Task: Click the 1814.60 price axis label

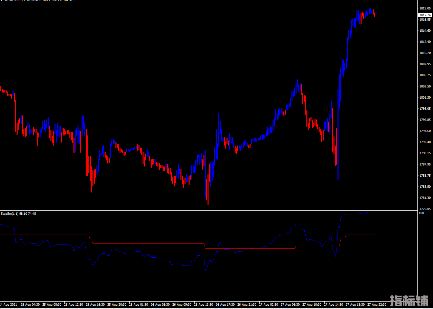Action: tap(425, 31)
